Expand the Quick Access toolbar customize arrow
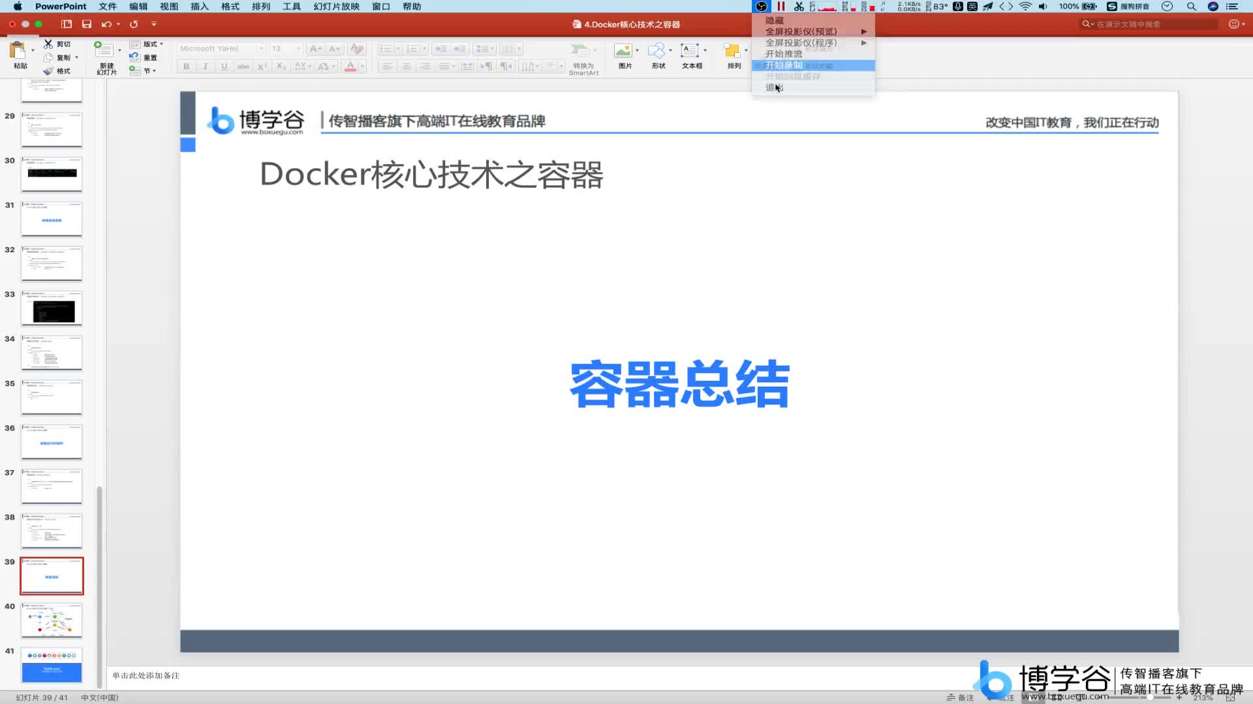The height and width of the screenshot is (704, 1253). pos(154,24)
